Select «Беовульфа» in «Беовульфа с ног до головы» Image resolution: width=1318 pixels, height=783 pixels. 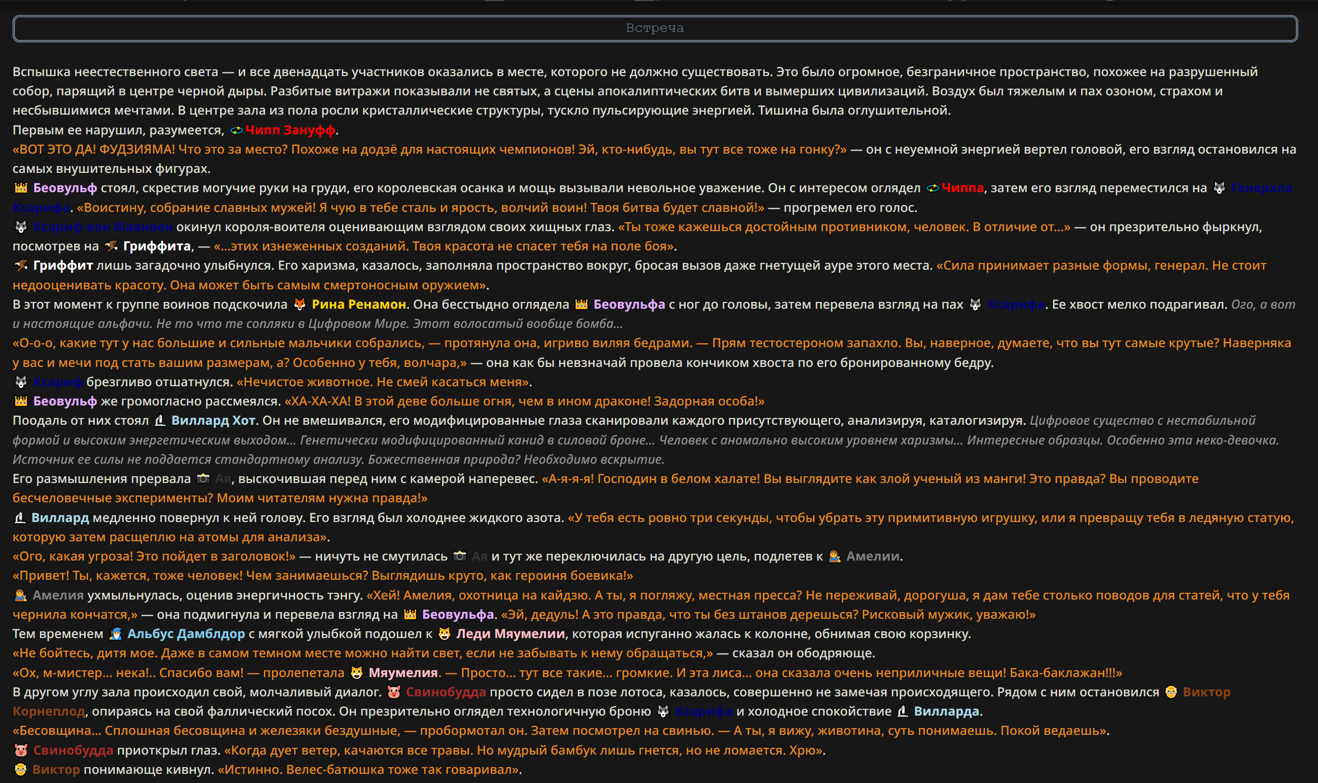pos(629,304)
